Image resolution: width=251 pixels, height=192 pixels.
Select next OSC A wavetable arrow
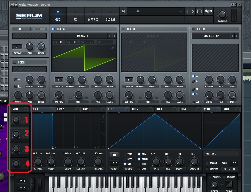[x=114, y=36]
